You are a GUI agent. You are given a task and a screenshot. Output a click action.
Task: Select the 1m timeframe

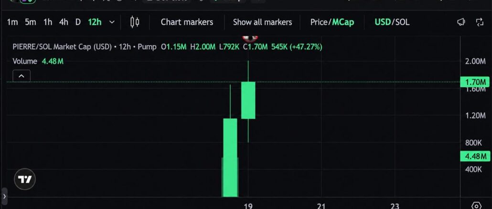click(x=12, y=22)
